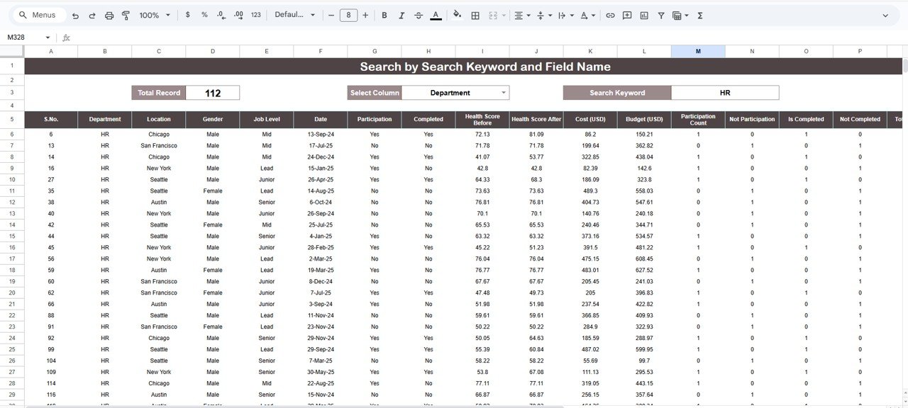
Task: Click the Search Keyword field containing HR
Action: pyautogui.click(x=724, y=93)
